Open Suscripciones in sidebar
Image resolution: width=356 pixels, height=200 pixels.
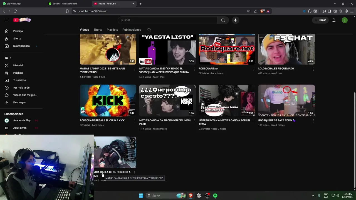22,46
